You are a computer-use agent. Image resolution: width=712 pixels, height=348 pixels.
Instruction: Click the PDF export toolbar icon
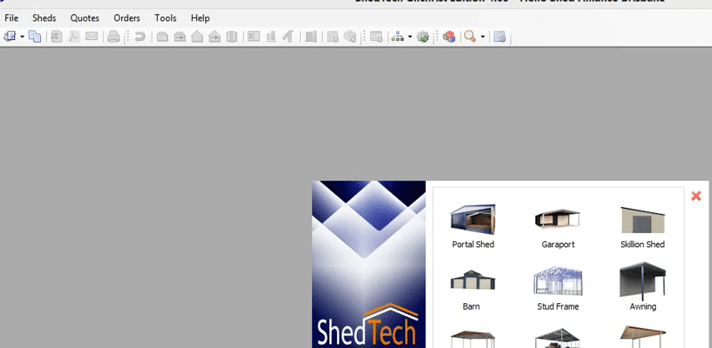tap(74, 37)
